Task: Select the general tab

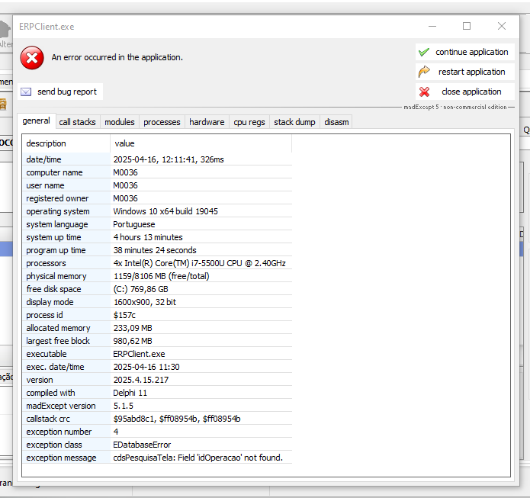Action: click(x=36, y=121)
